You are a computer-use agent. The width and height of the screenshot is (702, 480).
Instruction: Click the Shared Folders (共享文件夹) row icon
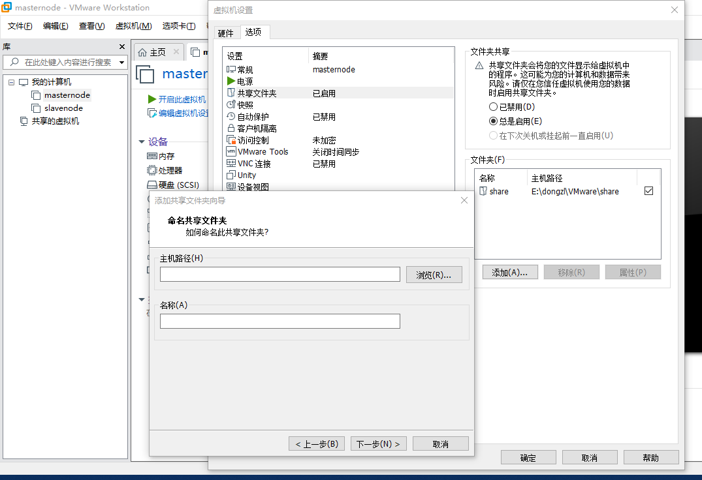(231, 93)
